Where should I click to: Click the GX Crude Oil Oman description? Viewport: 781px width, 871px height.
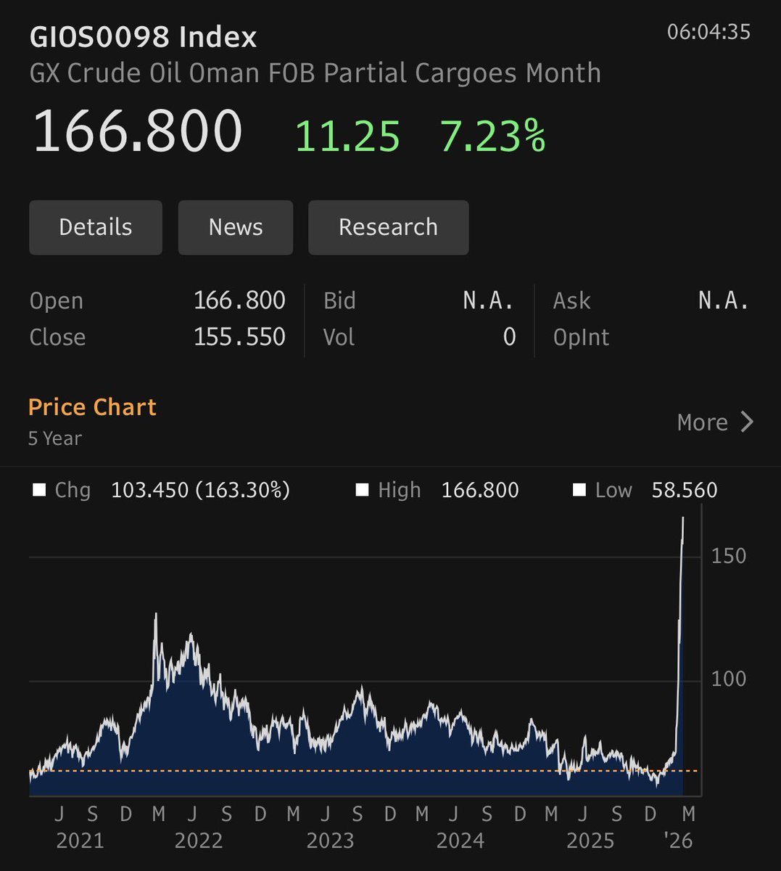(315, 74)
